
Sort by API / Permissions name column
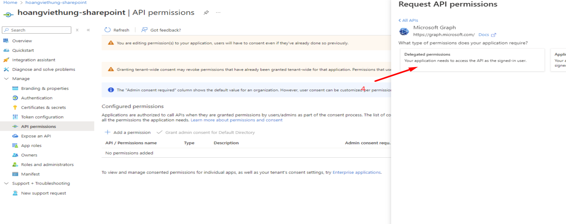131,143
